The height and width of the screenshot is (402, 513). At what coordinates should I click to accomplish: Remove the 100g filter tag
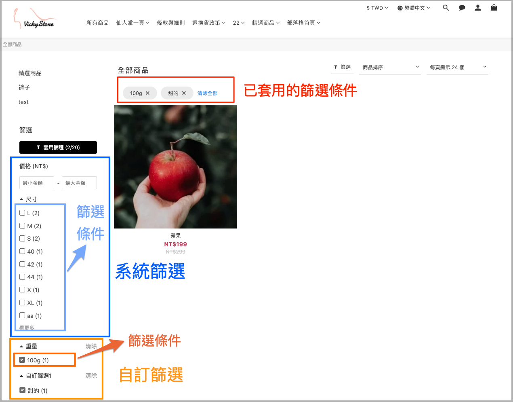(148, 93)
